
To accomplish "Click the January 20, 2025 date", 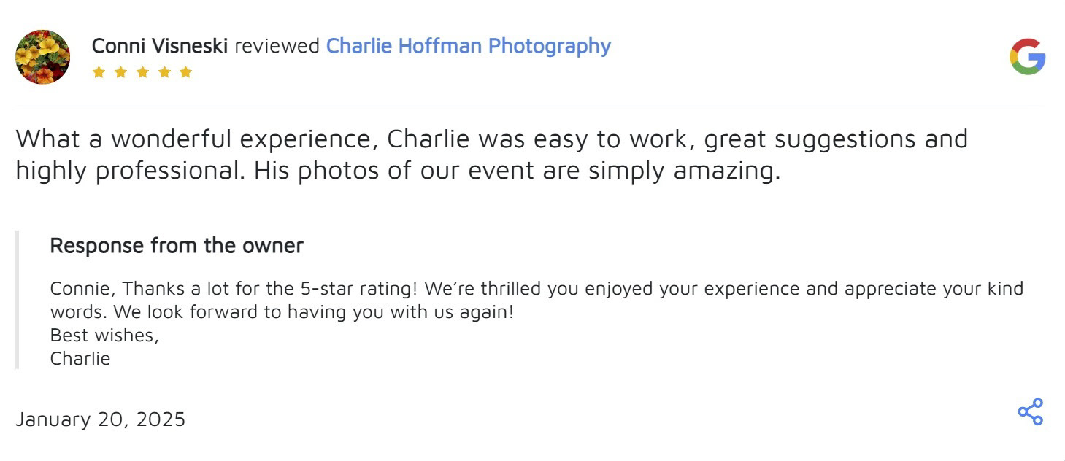I will 101,419.
